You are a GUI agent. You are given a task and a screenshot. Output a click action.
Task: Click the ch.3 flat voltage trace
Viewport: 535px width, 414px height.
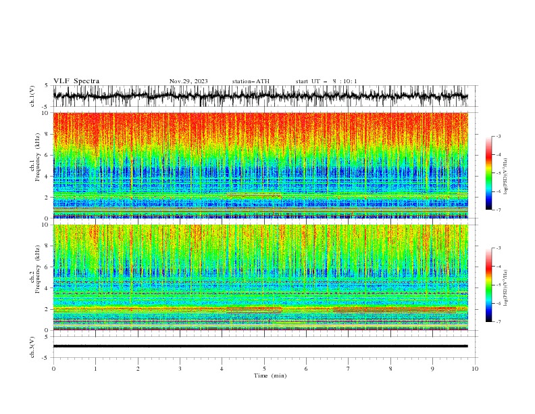[x=260, y=346]
